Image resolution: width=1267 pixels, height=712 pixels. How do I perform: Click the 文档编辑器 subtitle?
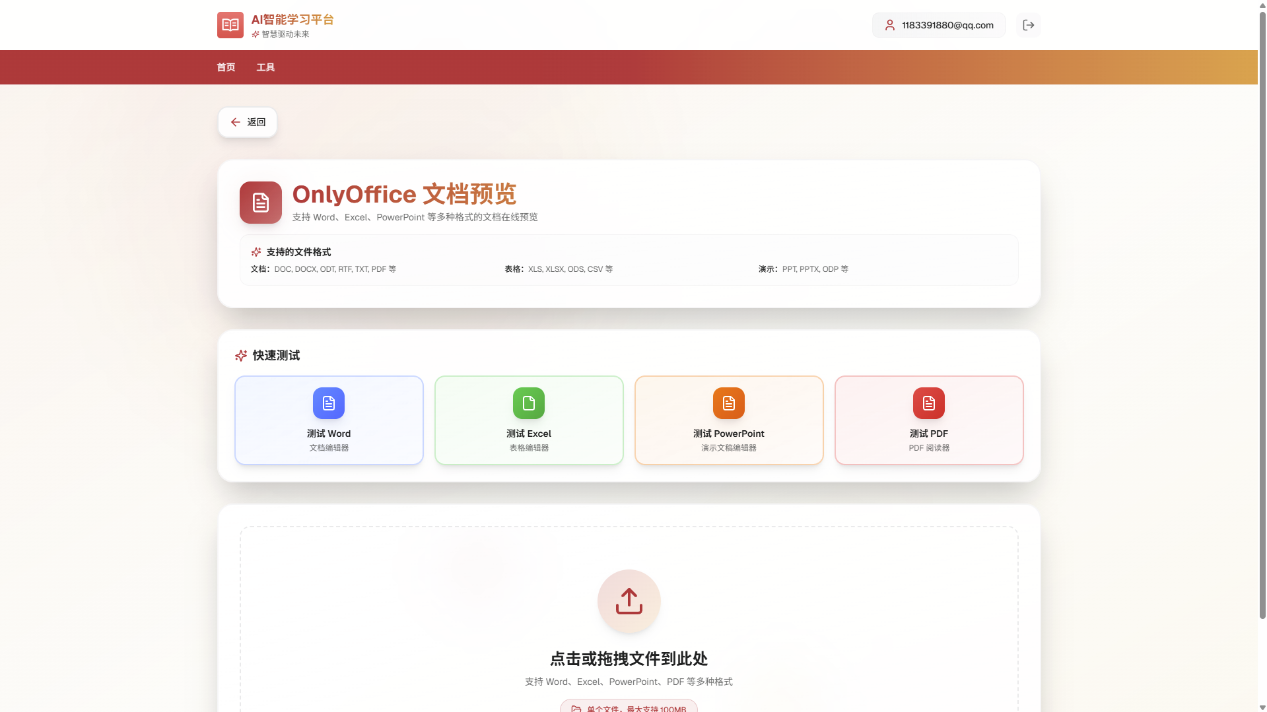[329, 448]
